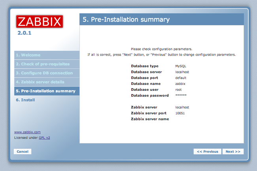This screenshot has height=171, width=257.
Task: Jump to Zabbix server details step
Action: coord(40,82)
